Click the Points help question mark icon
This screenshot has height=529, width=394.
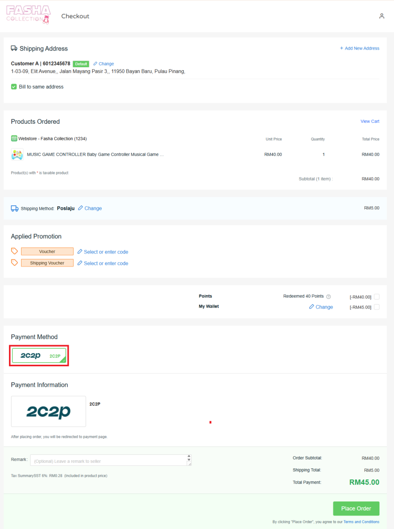[x=328, y=297]
